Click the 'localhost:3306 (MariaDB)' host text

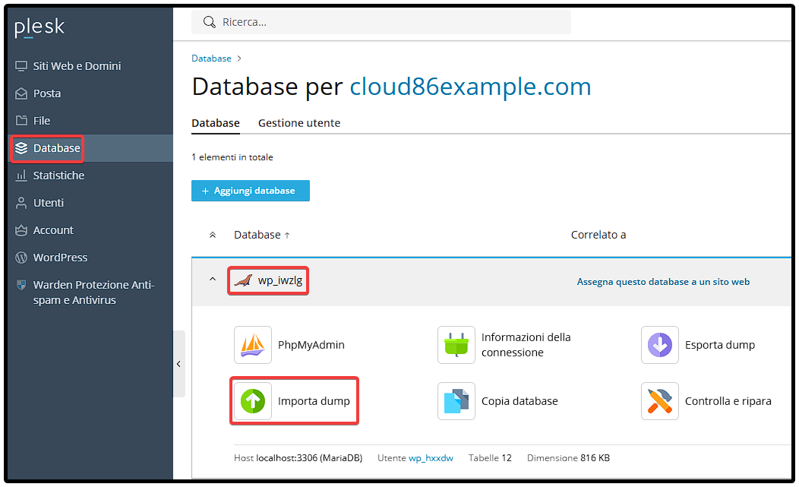[x=309, y=458]
